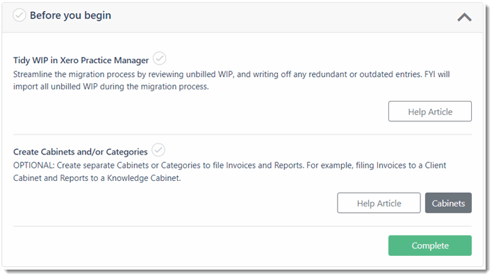Click the empty header bar area
Image resolution: width=494 pixels, height=278 pixels.
[x=283, y=17]
